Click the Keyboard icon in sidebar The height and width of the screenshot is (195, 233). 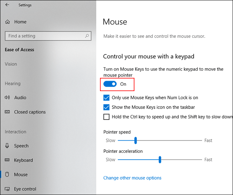click(x=7, y=160)
